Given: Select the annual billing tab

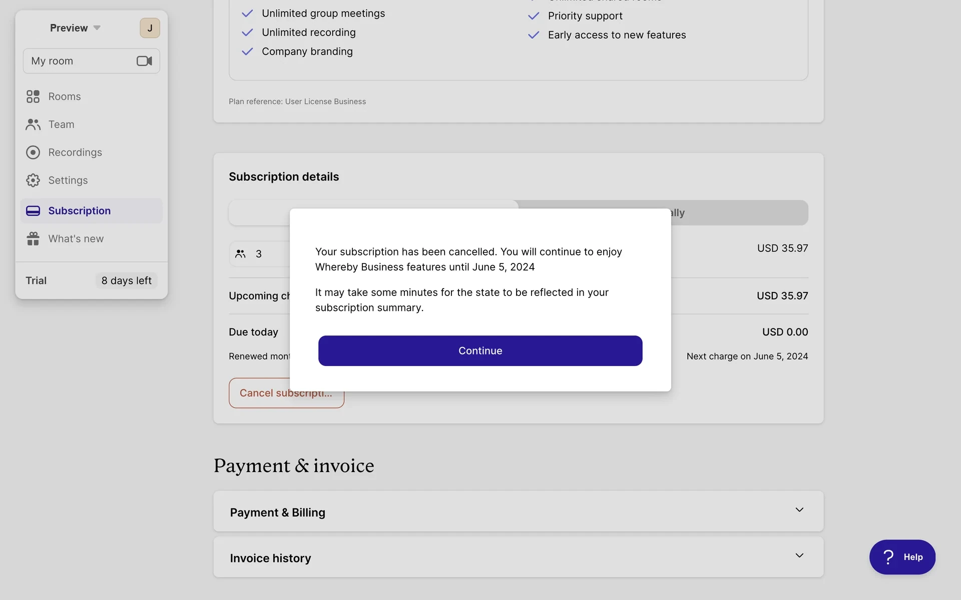Looking at the screenshot, I should (739, 212).
